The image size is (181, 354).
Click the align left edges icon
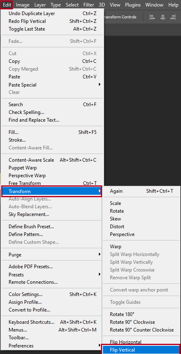152,17
